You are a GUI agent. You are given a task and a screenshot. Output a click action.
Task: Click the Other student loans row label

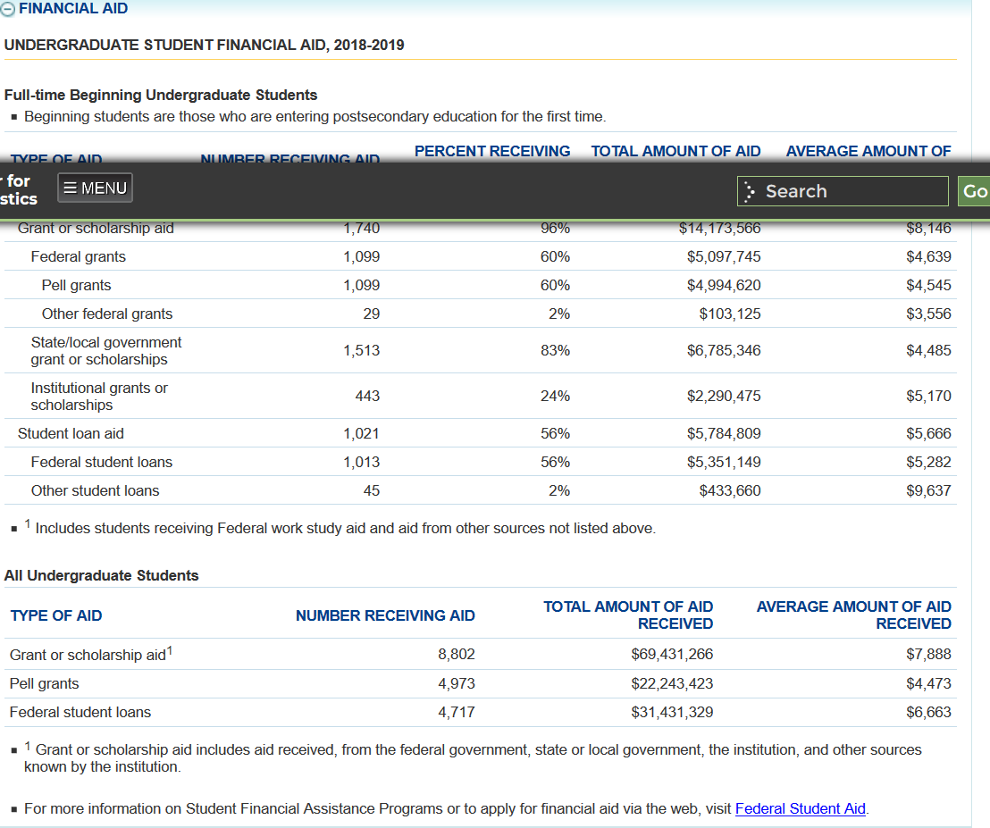95,491
